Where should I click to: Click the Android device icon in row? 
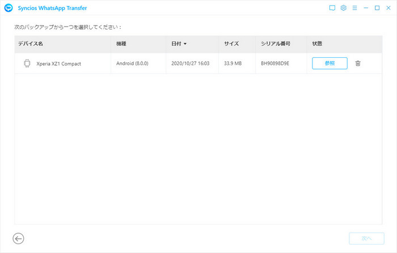pos(27,64)
